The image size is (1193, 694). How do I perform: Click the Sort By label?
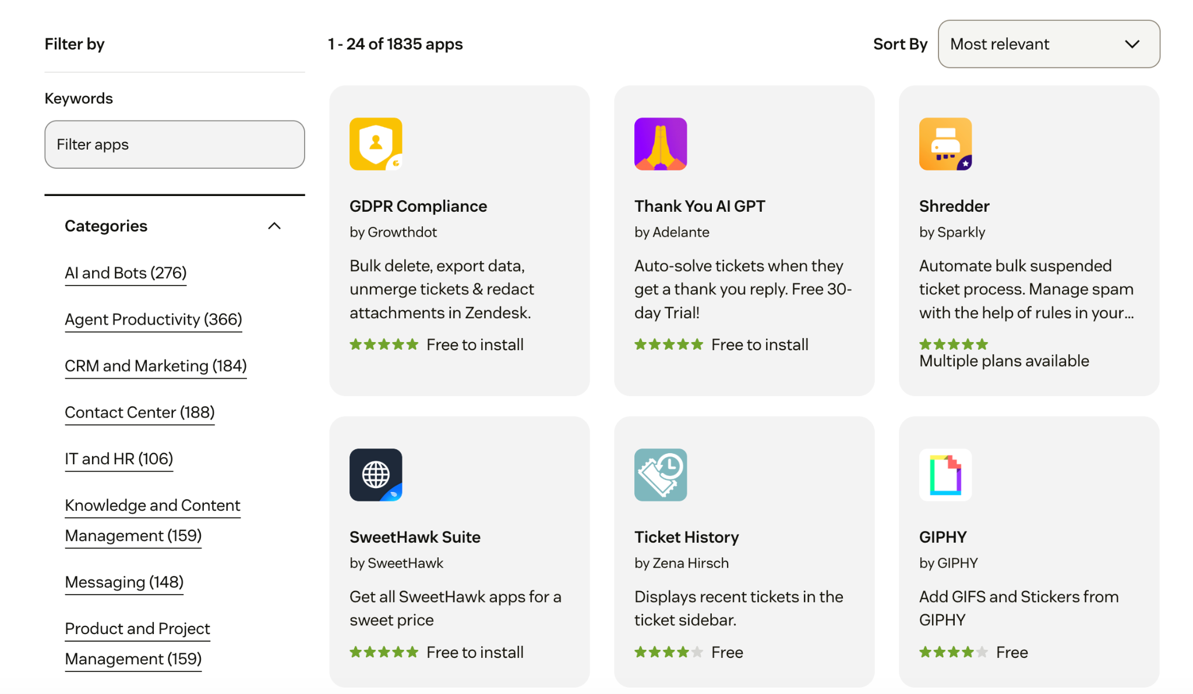(x=900, y=44)
